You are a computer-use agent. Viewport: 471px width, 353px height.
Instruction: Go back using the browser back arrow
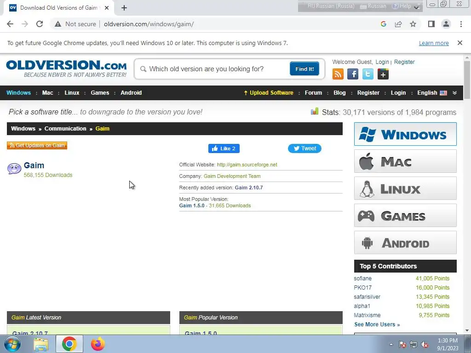point(10,24)
